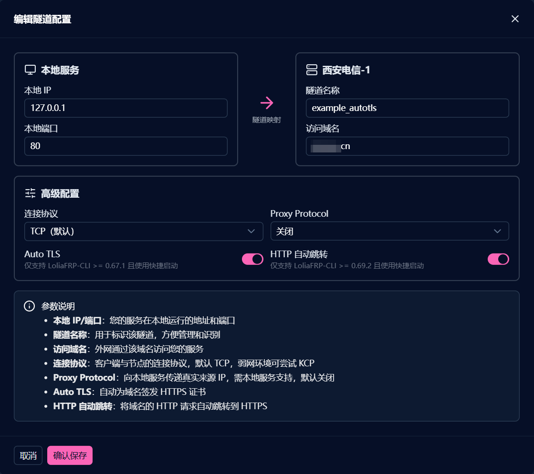Open the 连接协议 TCP (默认) dropdown
Image resolution: width=534 pixels, height=474 pixels.
(144, 232)
